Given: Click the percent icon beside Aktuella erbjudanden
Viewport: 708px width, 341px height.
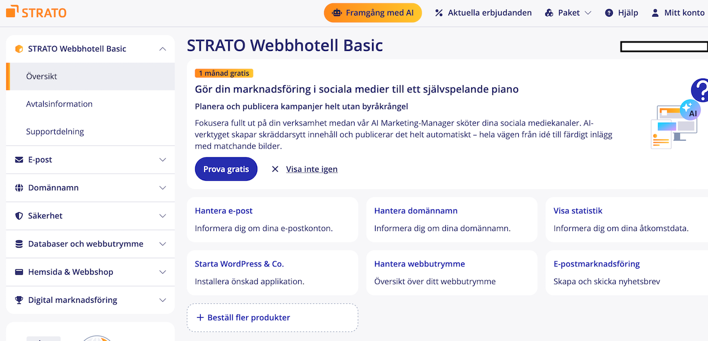Looking at the screenshot, I should (439, 13).
